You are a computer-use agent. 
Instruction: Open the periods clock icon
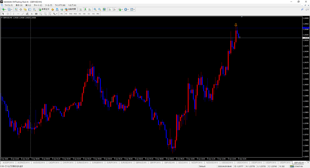[x=126, y=9]
